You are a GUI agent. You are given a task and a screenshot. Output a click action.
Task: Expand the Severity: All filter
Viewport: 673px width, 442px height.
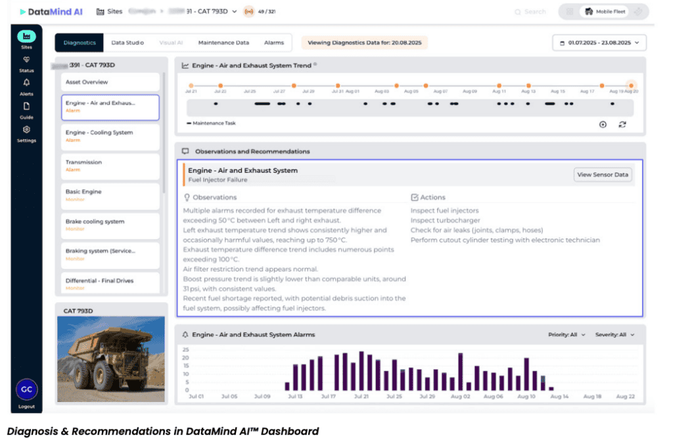coord(615,335)
